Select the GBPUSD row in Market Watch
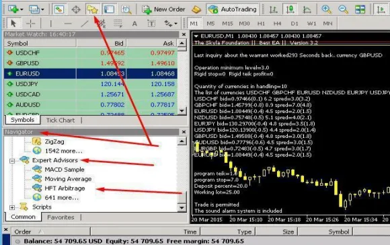 click(91, 63)
